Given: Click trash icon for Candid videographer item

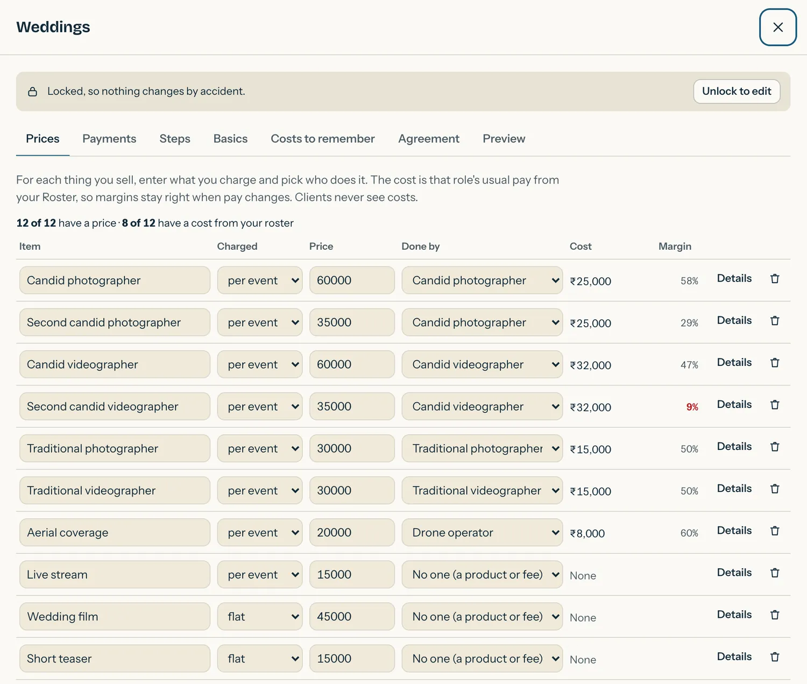Looking at the screenshot, I should 775,363.
